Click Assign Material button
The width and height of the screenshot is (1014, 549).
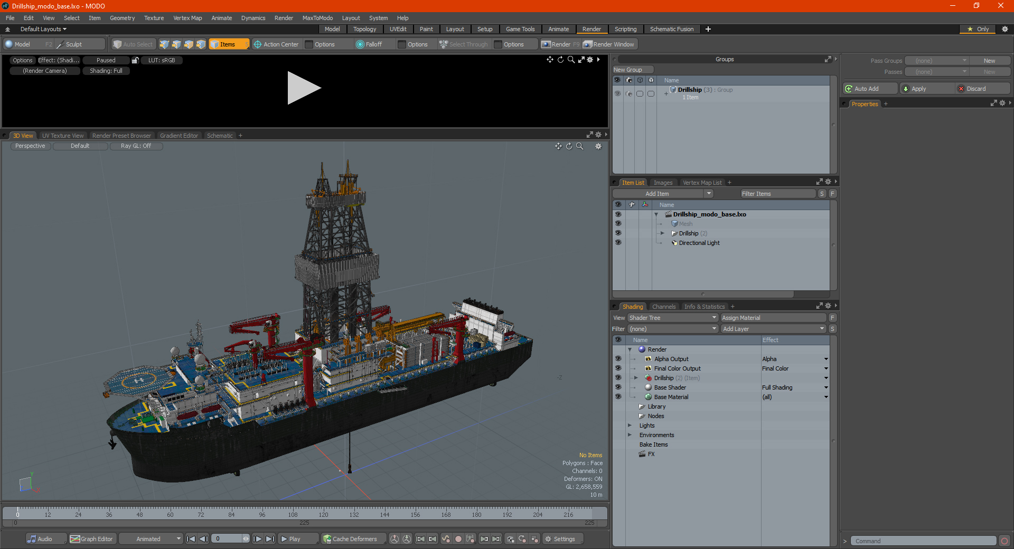(x=773, y=318)
